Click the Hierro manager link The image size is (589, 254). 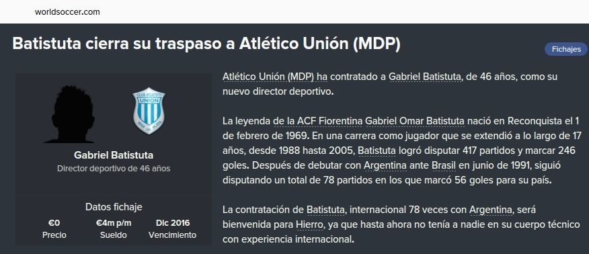pyautogui.click(x=309, y=224)
